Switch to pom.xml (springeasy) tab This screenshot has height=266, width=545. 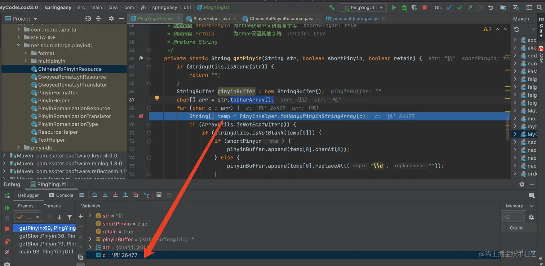pyautogui.click(x=355, y=18)
